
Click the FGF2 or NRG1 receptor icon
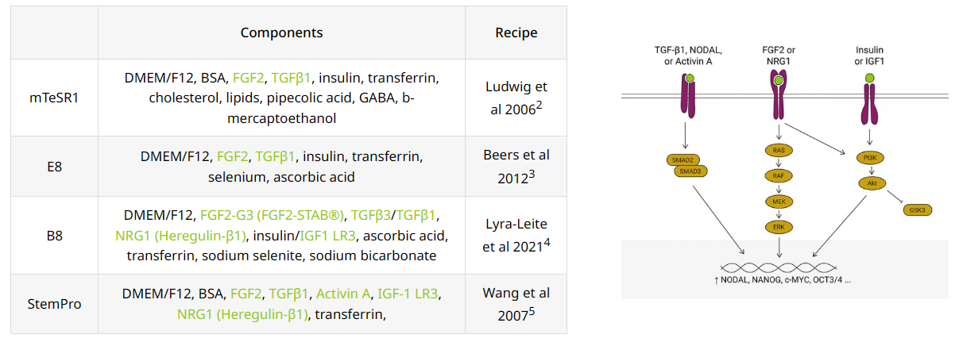(x=779, y=95)
